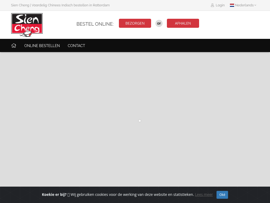Choose Afhalen pickup ordering

pyautogui.click(x=183, y=23)
